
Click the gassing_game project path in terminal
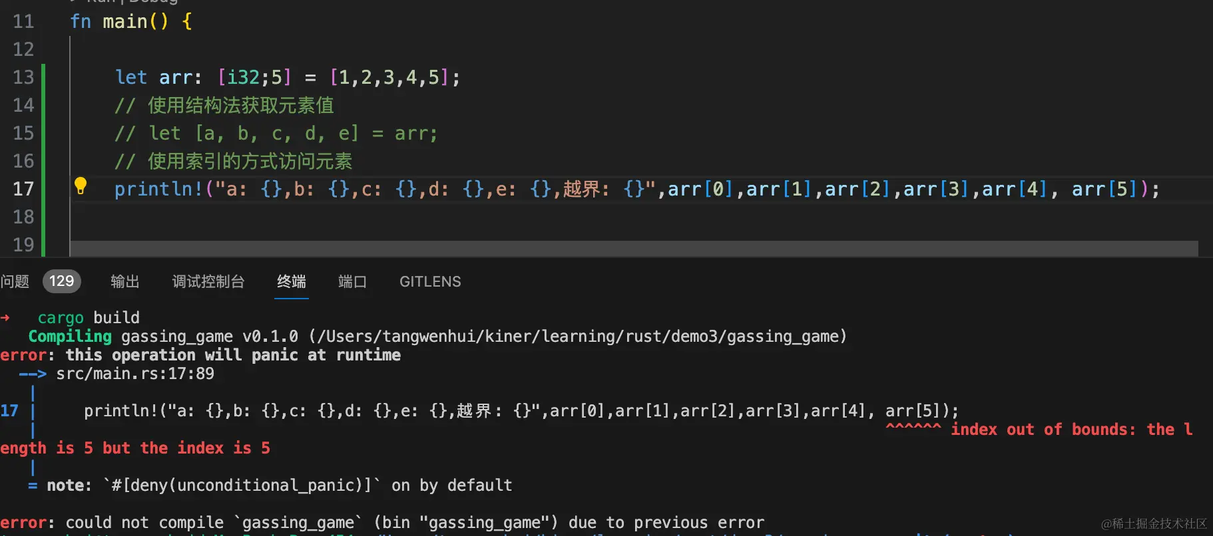[578, 336]
